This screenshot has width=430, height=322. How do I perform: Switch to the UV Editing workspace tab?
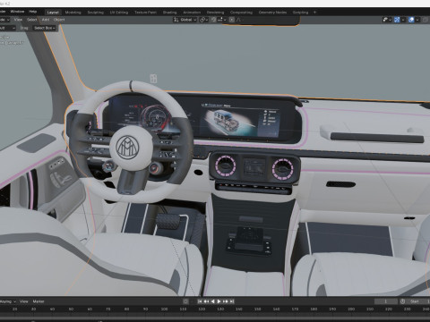coord(119,13)
